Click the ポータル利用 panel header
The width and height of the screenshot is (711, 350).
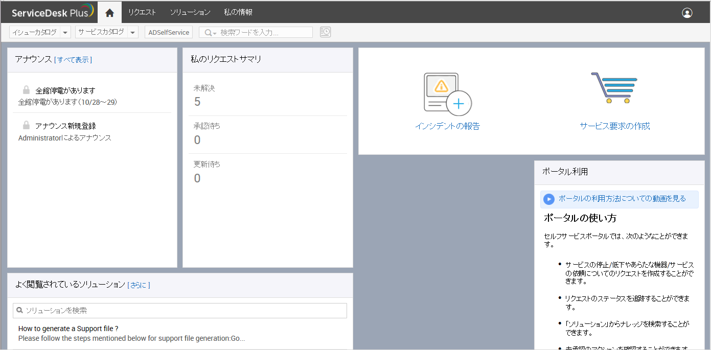click(x=620, y=172)
